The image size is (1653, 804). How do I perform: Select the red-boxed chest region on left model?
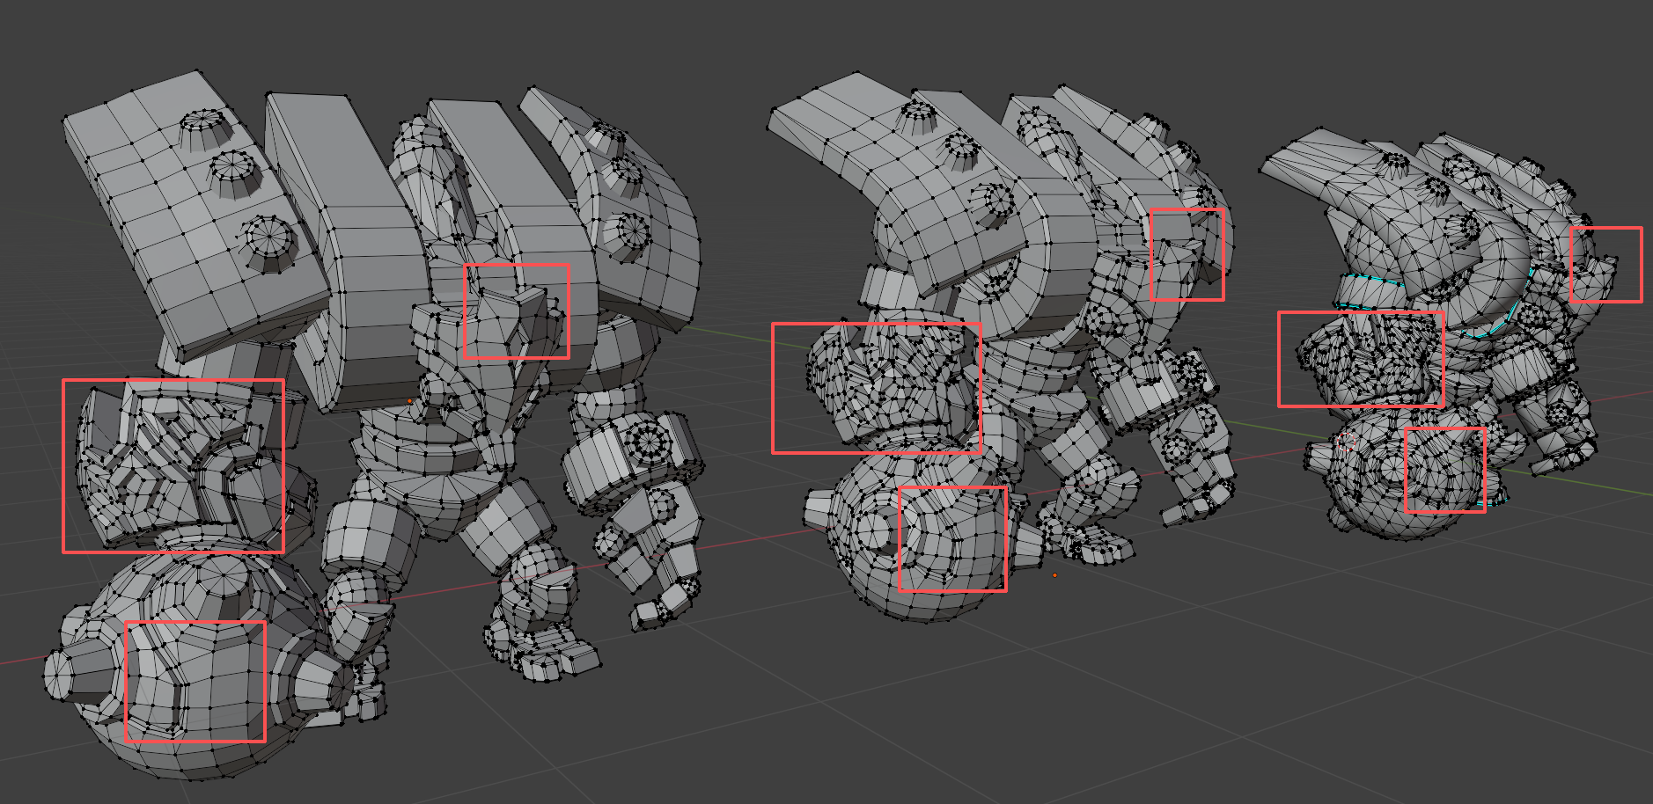pos(516,311)
